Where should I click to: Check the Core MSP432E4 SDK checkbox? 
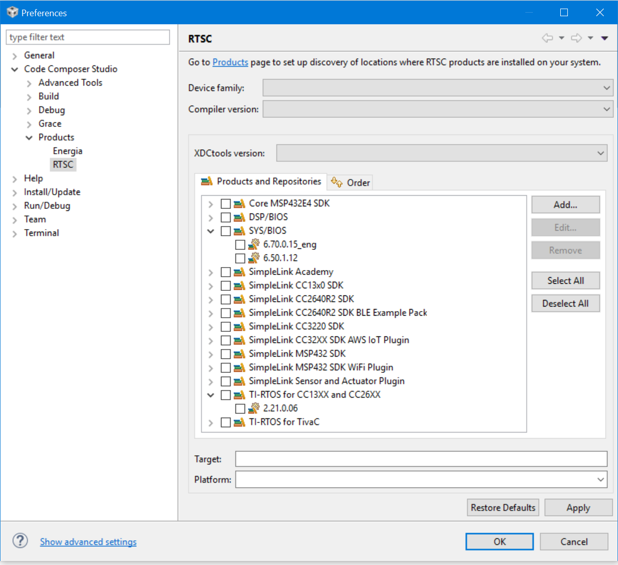tap(226, 204)
